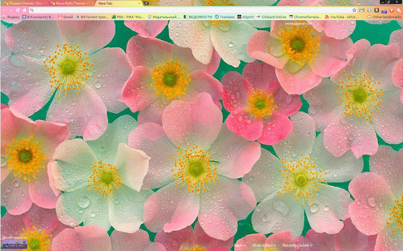Switch to the Flowers Theme tab

25,3
